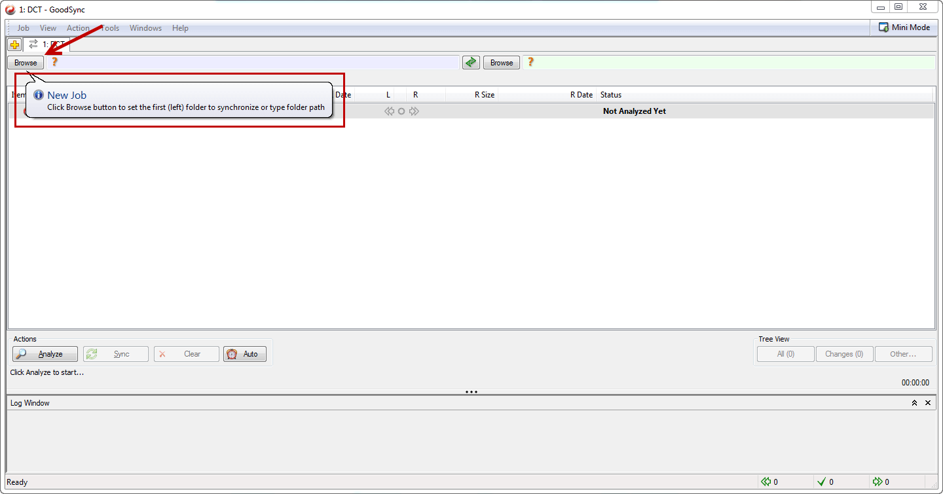Click the GoodSync app icon in title bar
The image size is (943, 494).
(10, 9)
